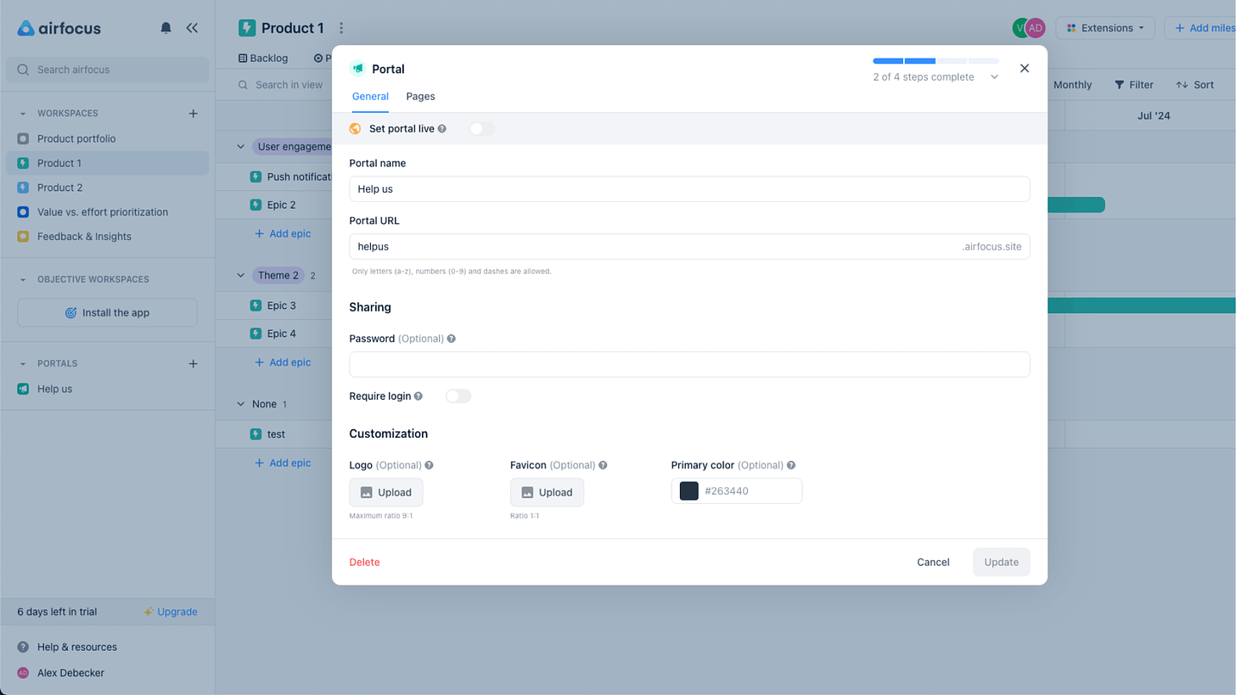Click the Product 1 header lightning icon

click(x=247, y=28)
